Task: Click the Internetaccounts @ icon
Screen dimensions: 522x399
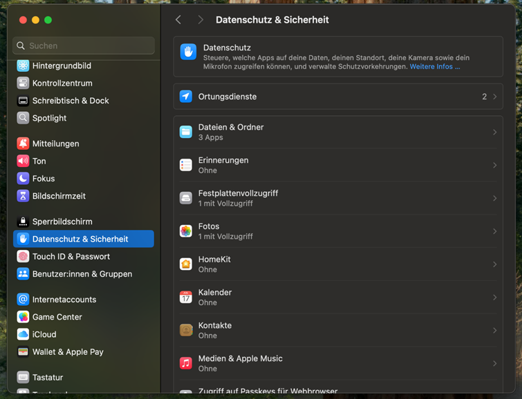Action: pos(23,300)
